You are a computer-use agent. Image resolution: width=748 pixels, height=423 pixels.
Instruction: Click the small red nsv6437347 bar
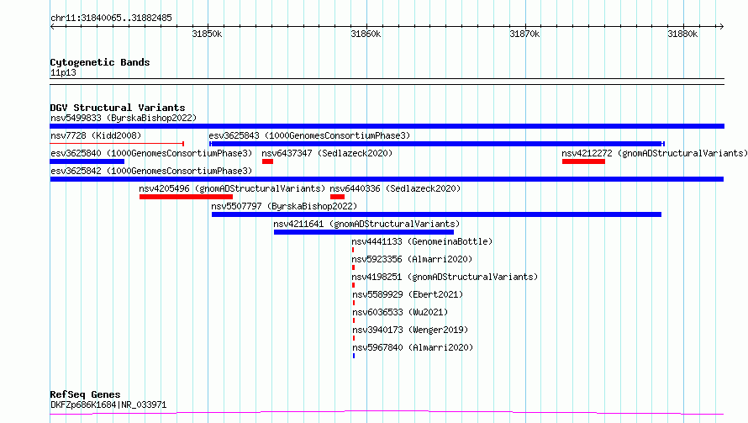(267, 161)
